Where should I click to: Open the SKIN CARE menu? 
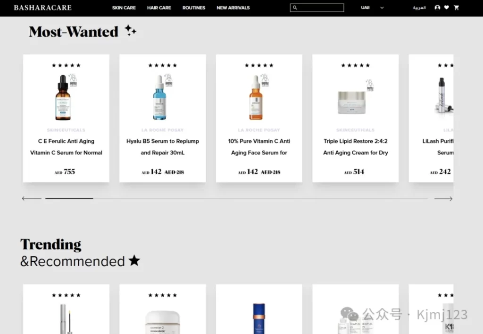(124, 8)
